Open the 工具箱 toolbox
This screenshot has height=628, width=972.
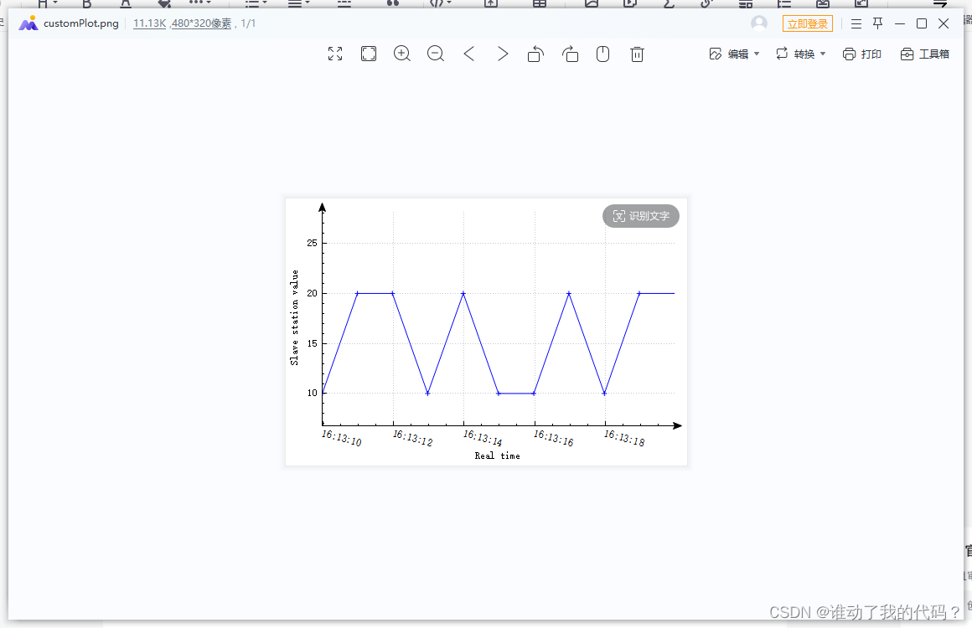coord(924,54)
